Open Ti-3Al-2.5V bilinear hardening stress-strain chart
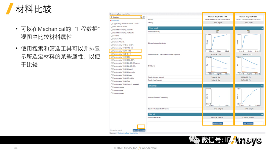Screen dimensions: 270x152 tap(248, 43)
